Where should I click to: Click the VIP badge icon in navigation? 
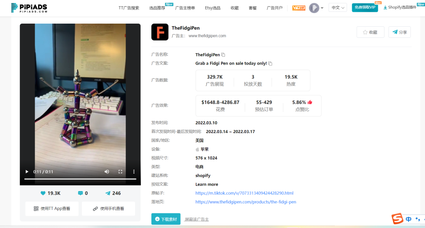[299, 7]
